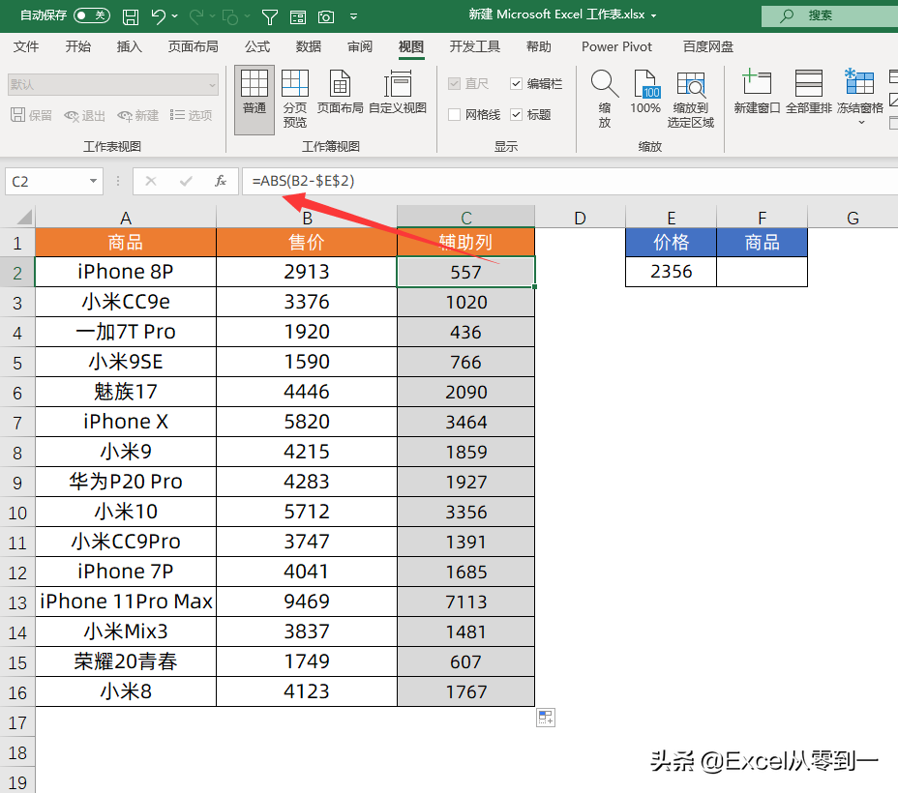Select the 页面布局 workbook view icon
The image size is (898, 793).
click(x=341, y=84)
